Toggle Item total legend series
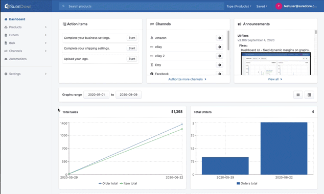324x194 pixels. pyautogui.click(x=128, y=183)
